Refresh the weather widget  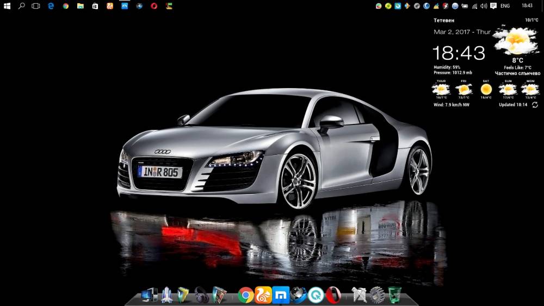[x=535, y=105]
